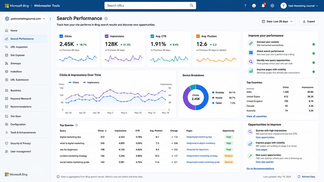
Task: Click the Check search performance chart icon
Action: click(251, 52)
